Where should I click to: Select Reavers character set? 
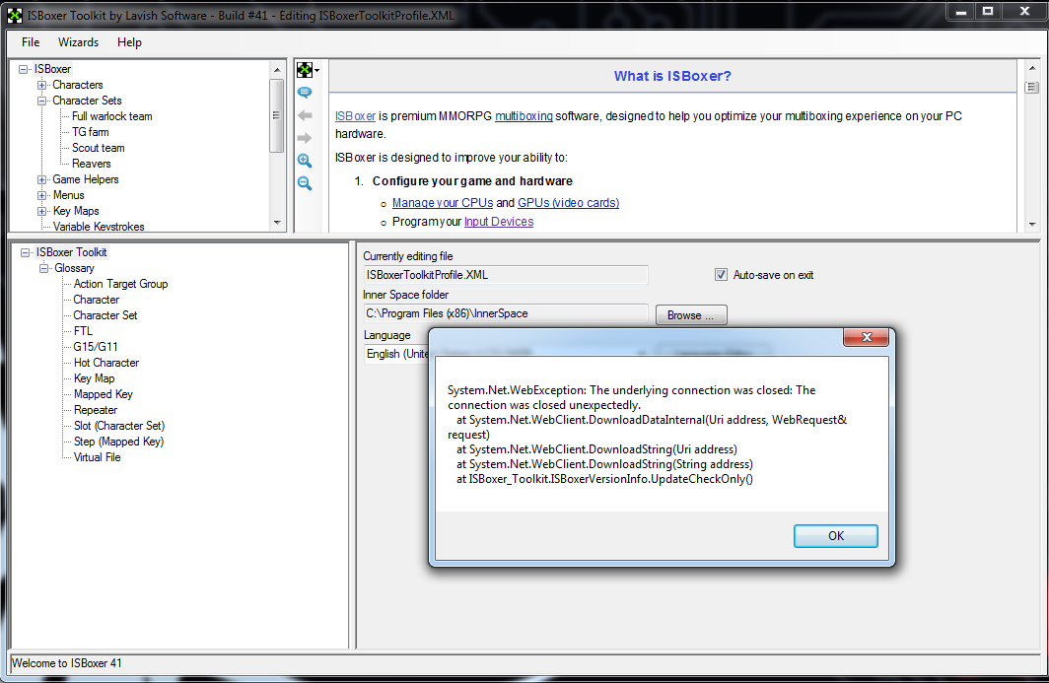tap(92, 164)
